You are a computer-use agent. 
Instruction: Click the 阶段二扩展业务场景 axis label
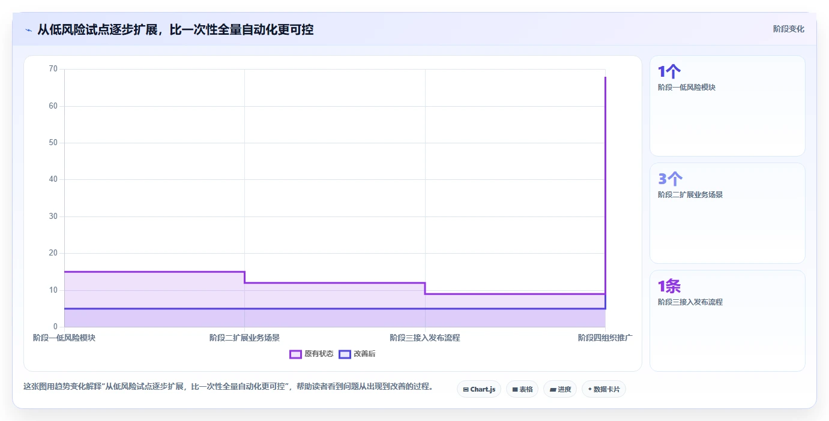click(x=244, y=338)
